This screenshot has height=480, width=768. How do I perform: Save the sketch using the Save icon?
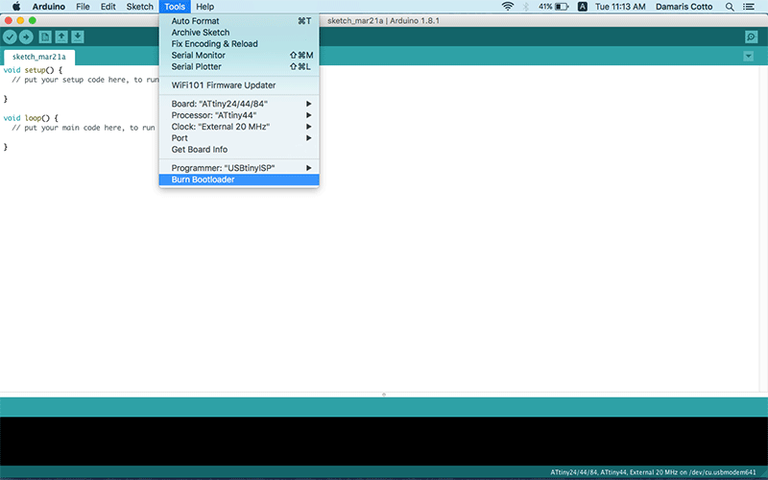[78, 36]
